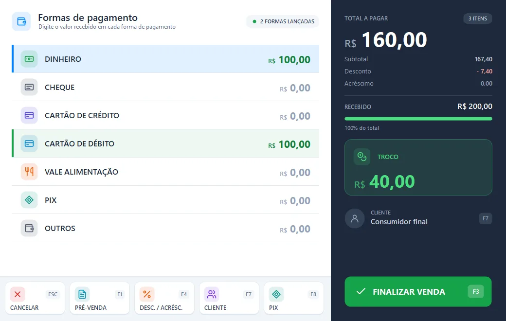Click the Acréscimo value 0,00
506x321 pixels.
[x=487, y=84]
